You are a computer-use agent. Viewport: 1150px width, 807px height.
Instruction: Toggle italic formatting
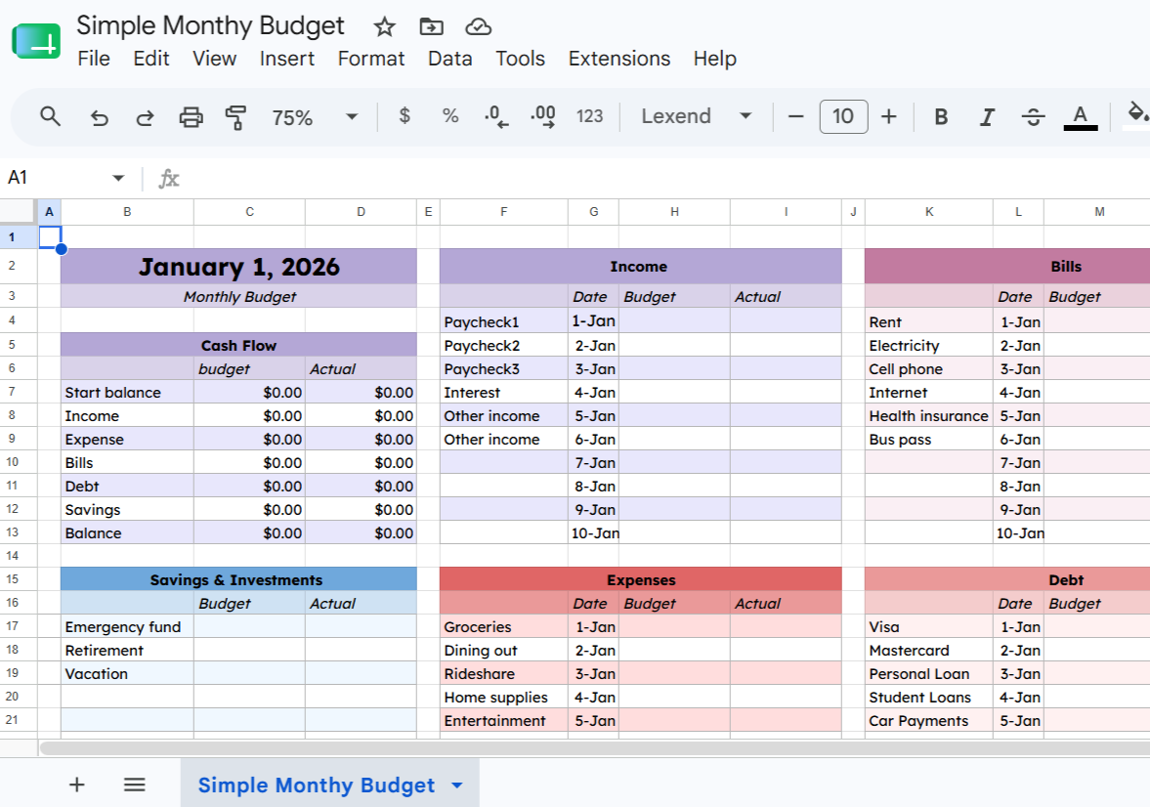tap(987, 116)
